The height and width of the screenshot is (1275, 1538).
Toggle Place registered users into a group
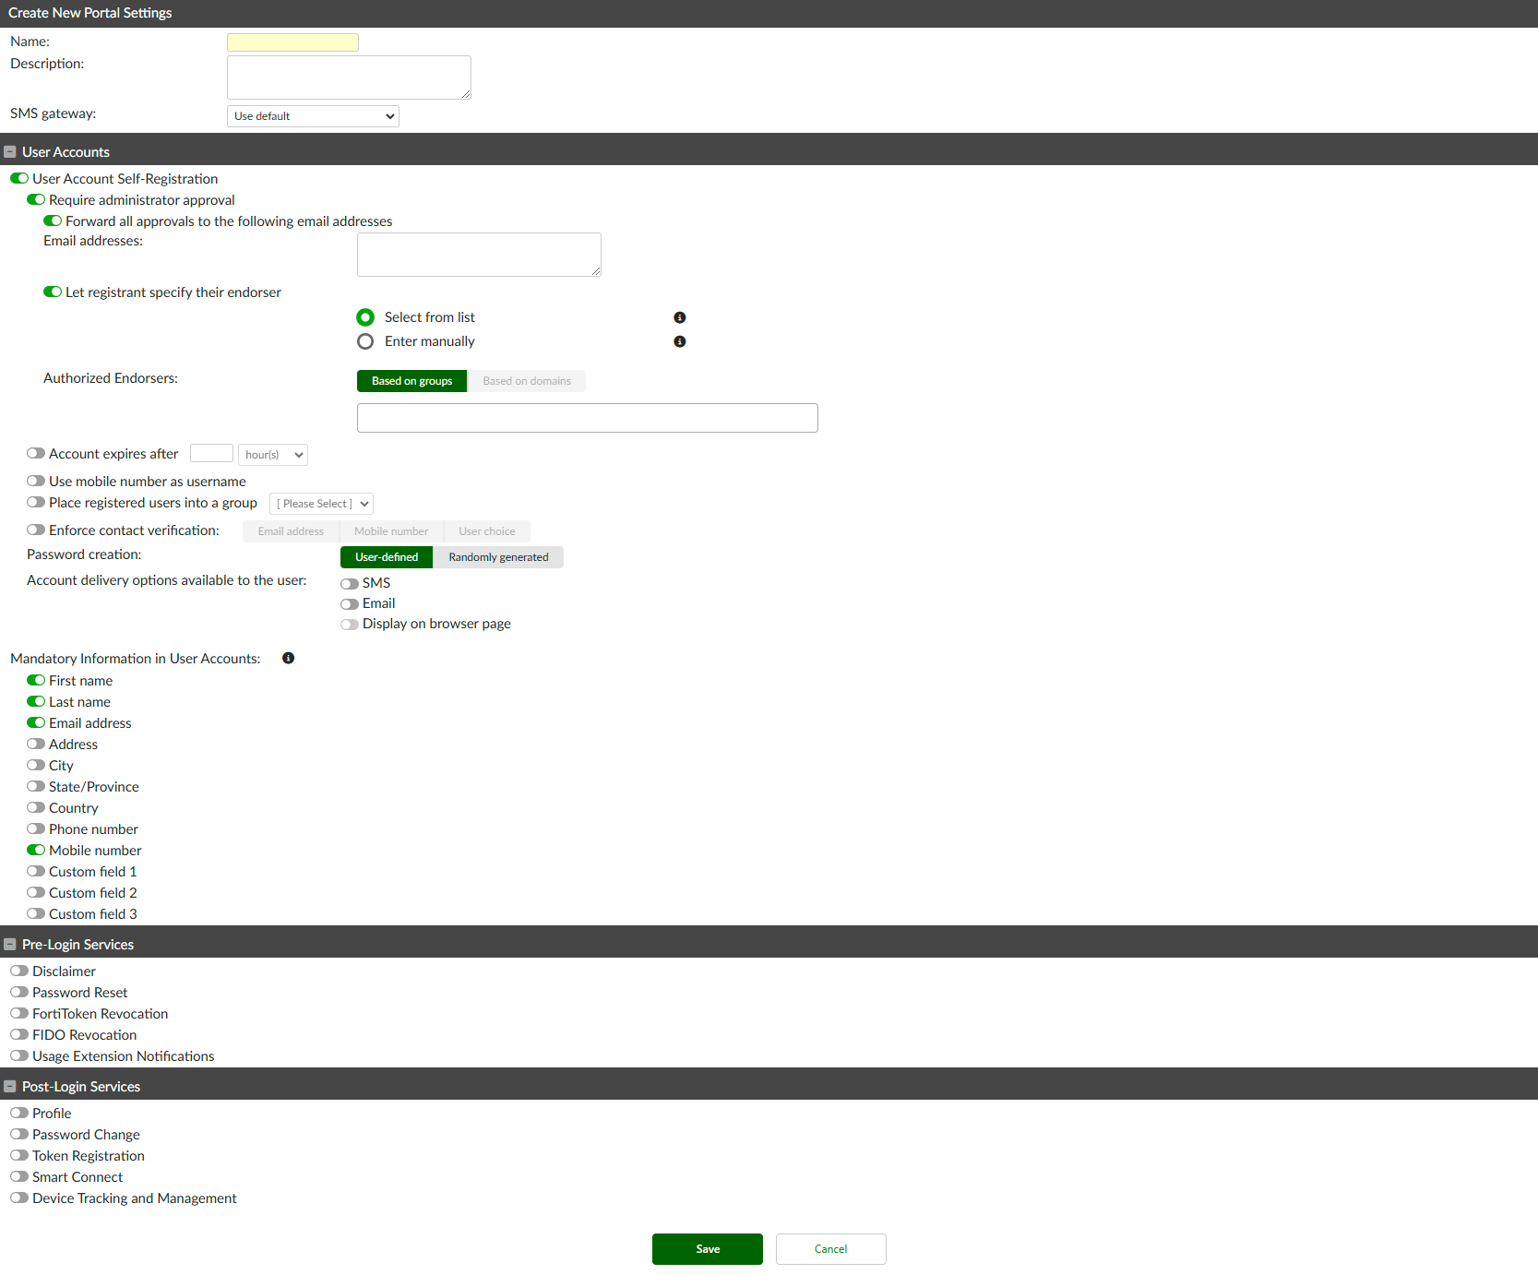point(36,503)
